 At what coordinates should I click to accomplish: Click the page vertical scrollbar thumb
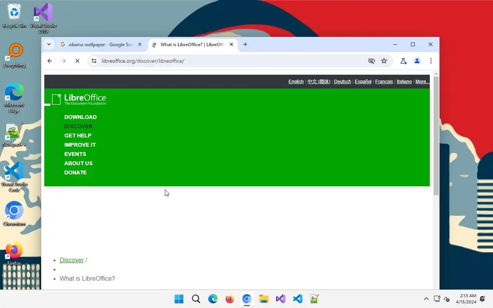tap(436, 136)
